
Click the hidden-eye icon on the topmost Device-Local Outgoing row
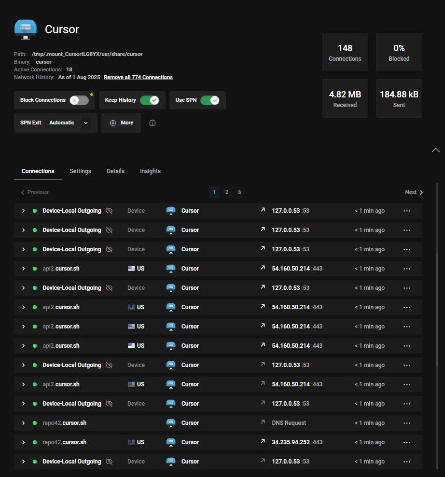click(x=109, y=211)
